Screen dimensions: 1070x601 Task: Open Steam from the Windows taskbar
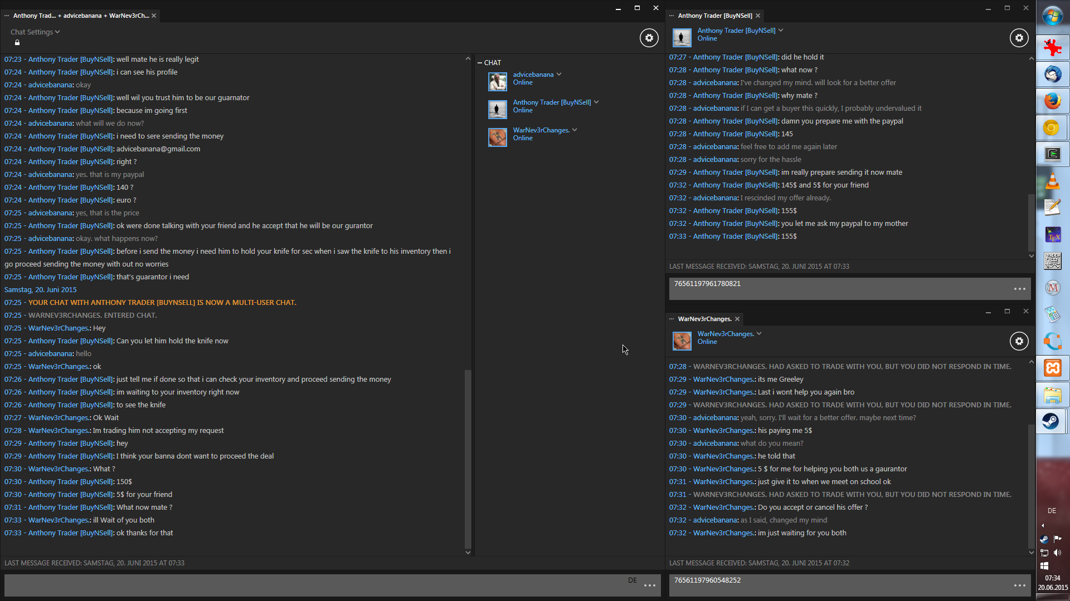point(1052,421)
